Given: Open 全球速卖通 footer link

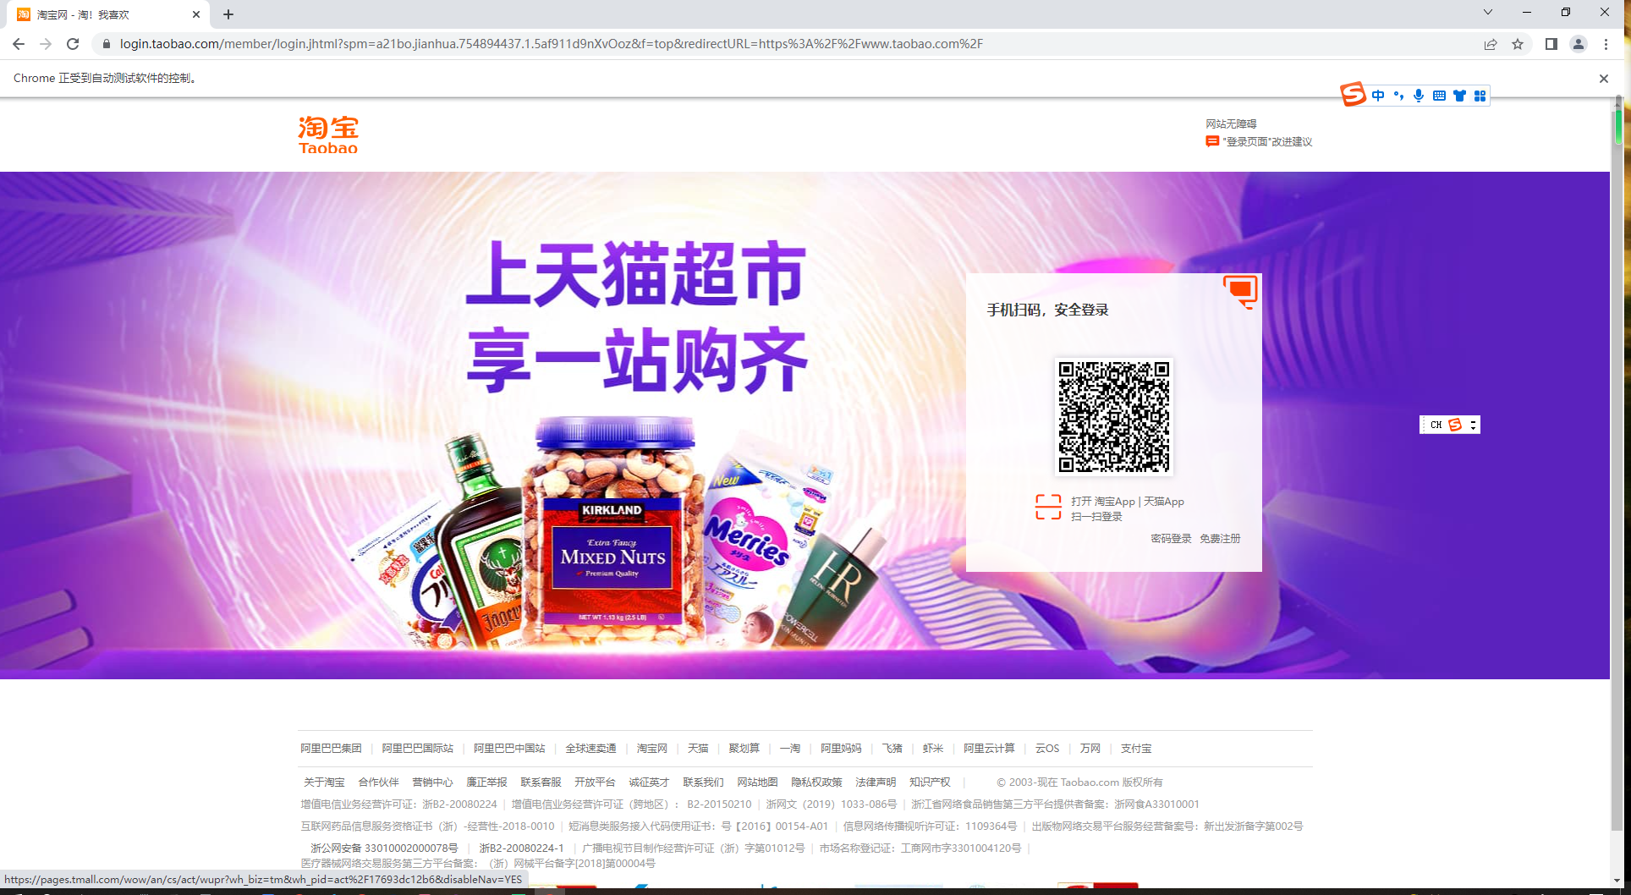Looking at the screenshot, I should coord(590,749).
